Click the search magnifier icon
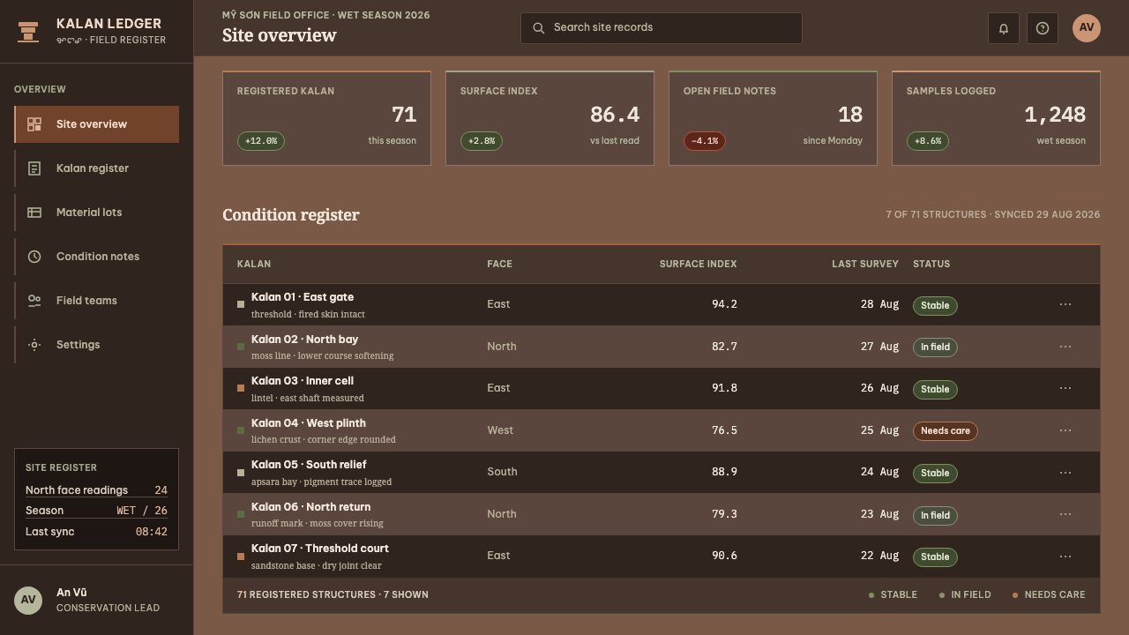This screenshot has width=1129, height=635. pyautogui.click(x=539, y=28)
